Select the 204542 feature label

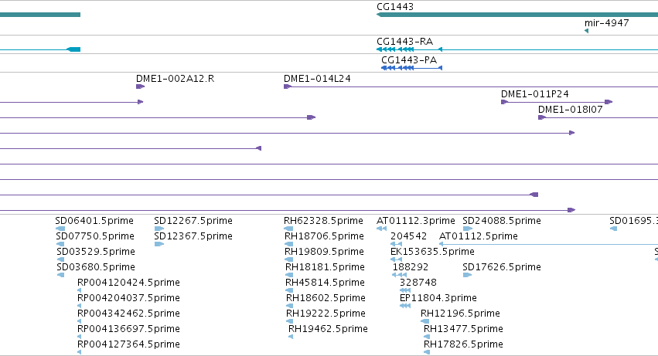click(408, 236)
